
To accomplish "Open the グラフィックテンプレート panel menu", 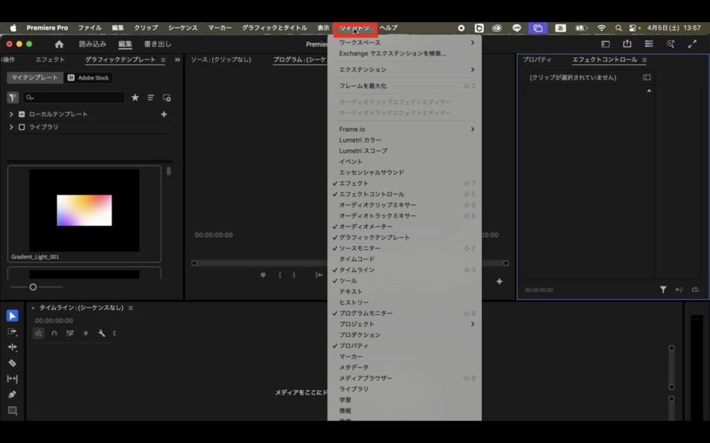I will (163, 60).
